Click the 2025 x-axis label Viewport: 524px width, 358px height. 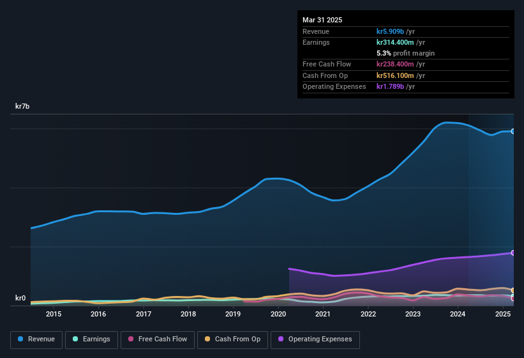point(502,314)
